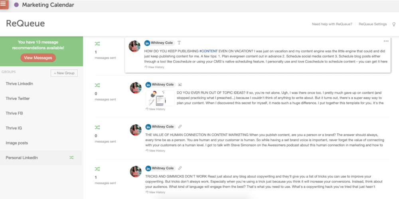The width and height of the screenshot is (399, 199).
Task: Click profile avatar on human connection message
Action: point(136,130)
